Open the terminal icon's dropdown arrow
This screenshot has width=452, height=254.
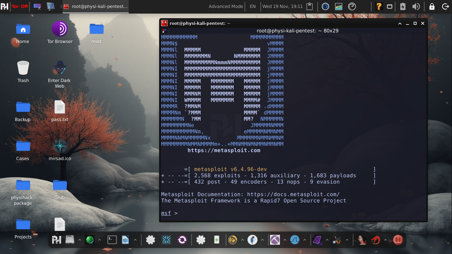coord(135,240)
